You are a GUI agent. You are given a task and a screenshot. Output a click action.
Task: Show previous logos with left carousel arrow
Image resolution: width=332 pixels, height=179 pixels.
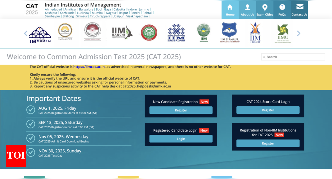[x=26, y=33]
